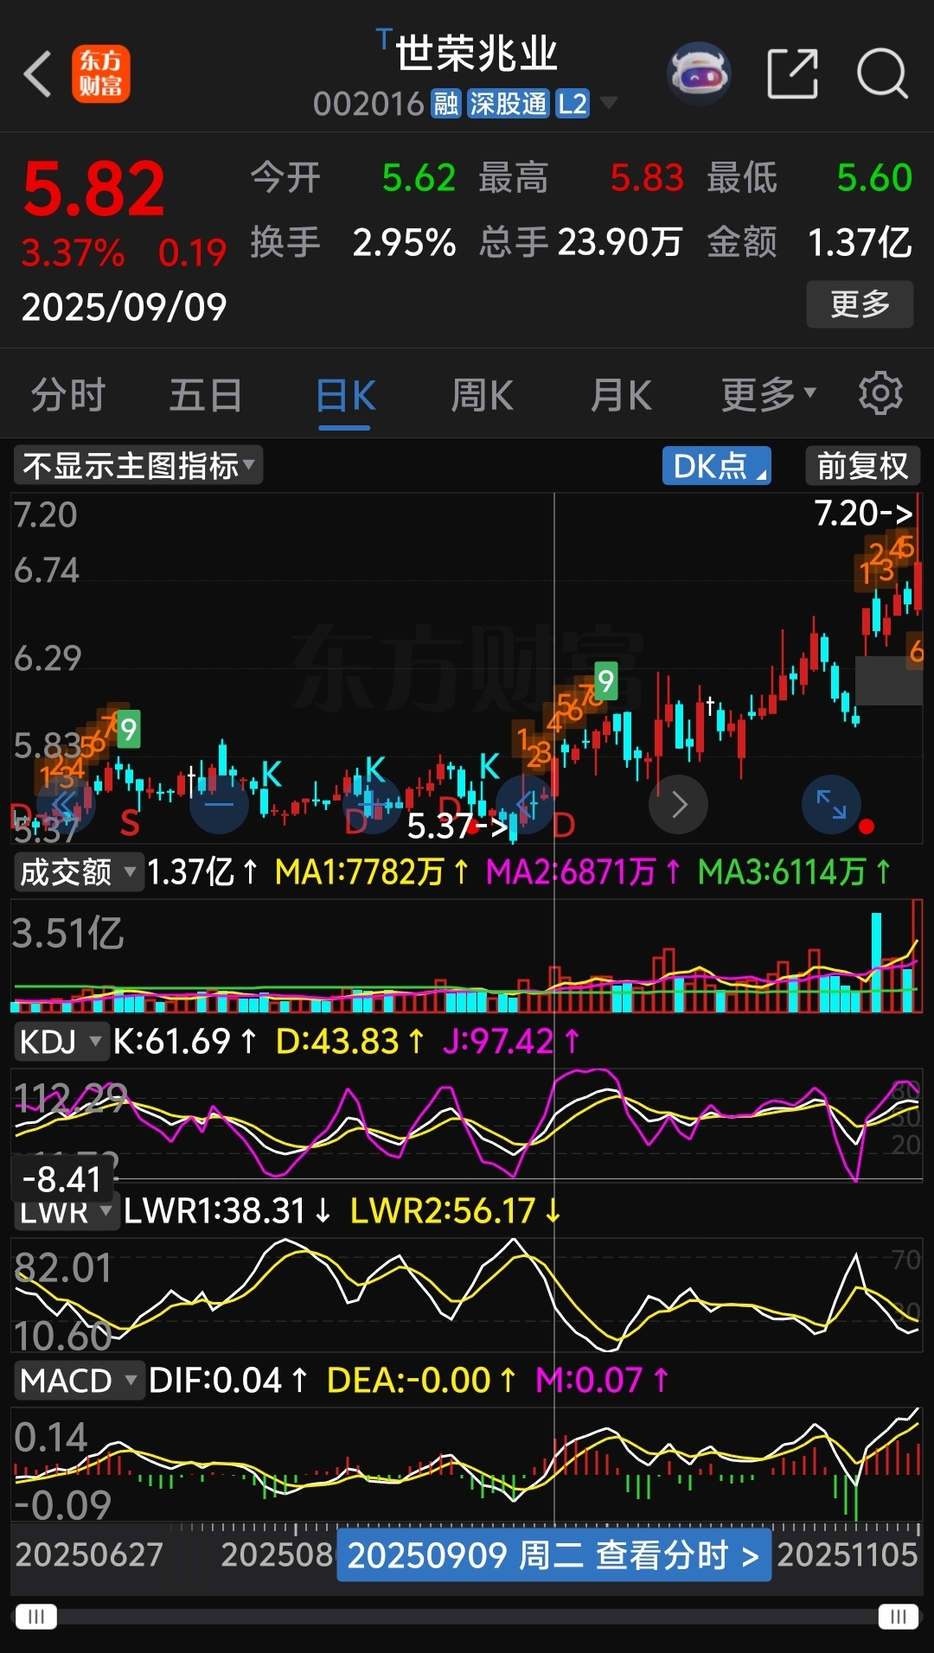The width and height of the screenshot is (934, 1653).
Task: Tap the share/export icon
Action: point(792,73)
